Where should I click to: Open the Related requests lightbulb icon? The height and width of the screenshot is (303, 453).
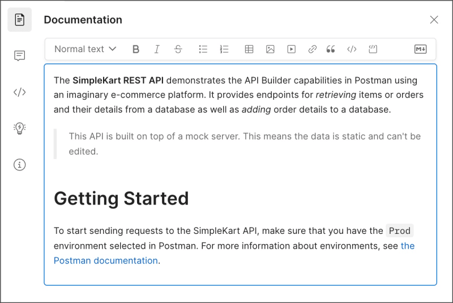19,128
